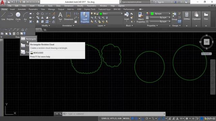The image size is (216, 121).
Task: Open the lineweight ByLayer dropdown
Action: 160,17
